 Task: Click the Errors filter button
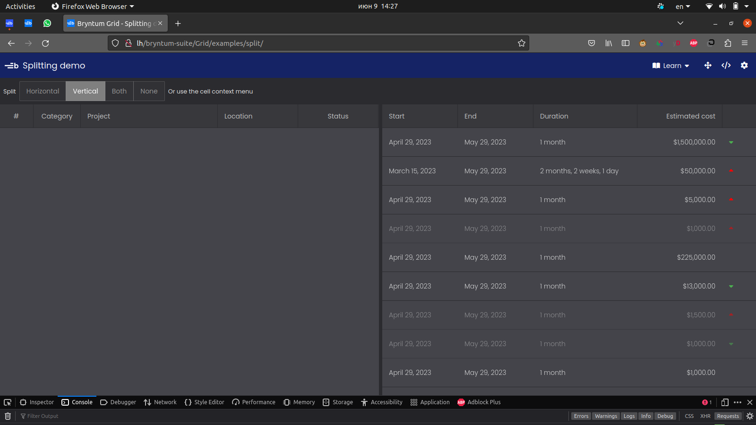click(x=581, y=416)
